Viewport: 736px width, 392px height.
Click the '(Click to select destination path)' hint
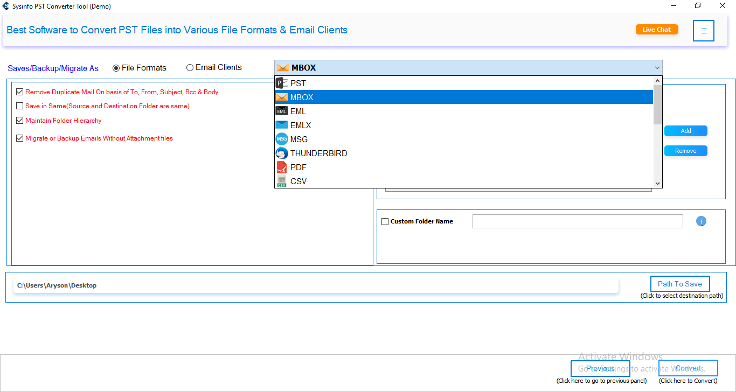[x=682, y=296]
